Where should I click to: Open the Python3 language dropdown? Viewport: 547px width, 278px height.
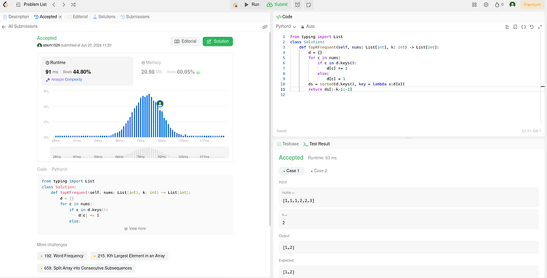[x=286, y=27]
